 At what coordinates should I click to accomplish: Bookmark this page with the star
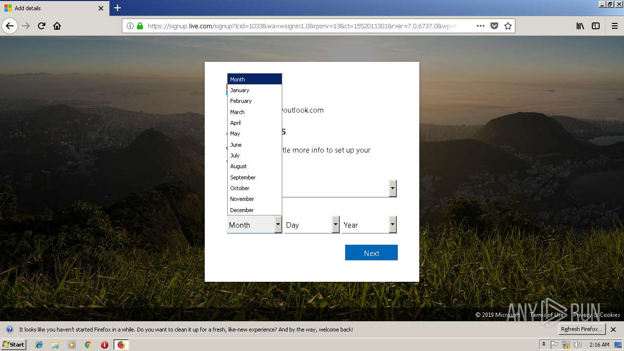[508, 26]
